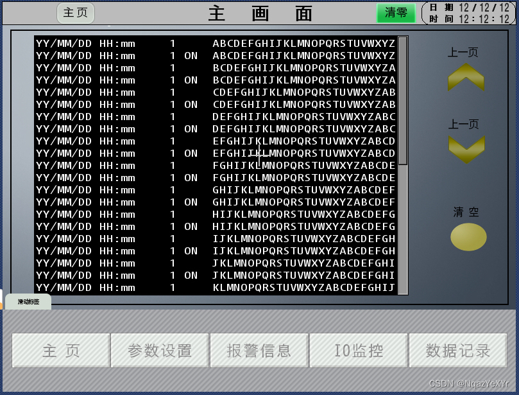
Task: Click the 时间 label
Action: [x=441, y=19]
